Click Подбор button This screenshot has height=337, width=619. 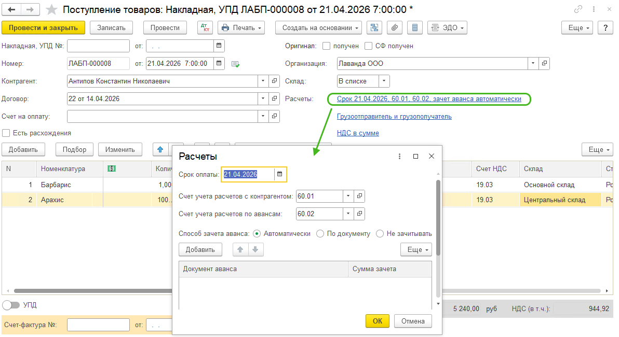pos(74,149)
